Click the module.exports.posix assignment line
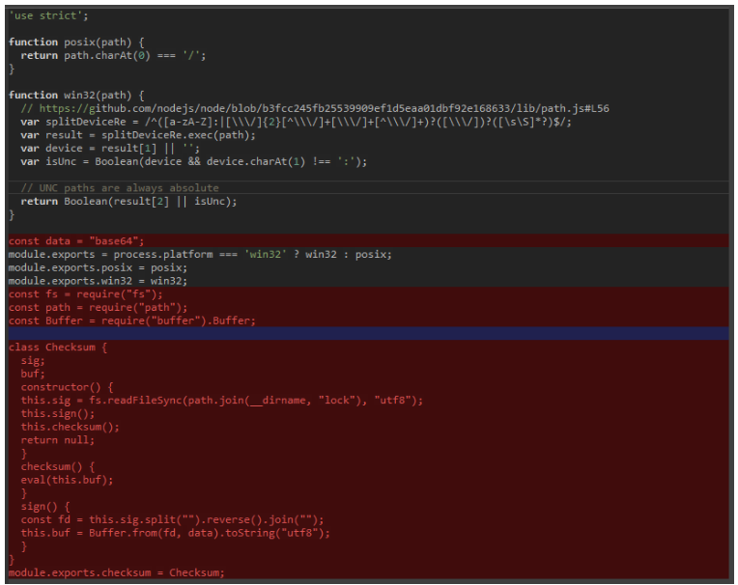 tap(97, 267)
